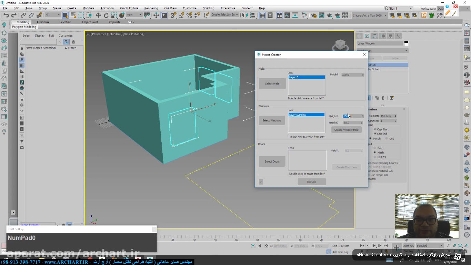Select the Mesh output radio button

375,152
